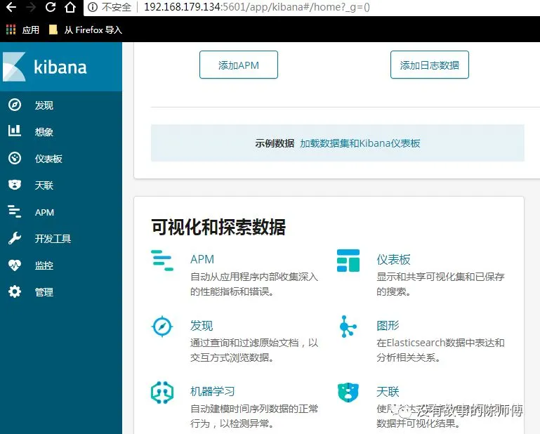Viewport: 540px width, 434px height.
Task: Reload the page with the refresh icon
Action: click(51, 7)
